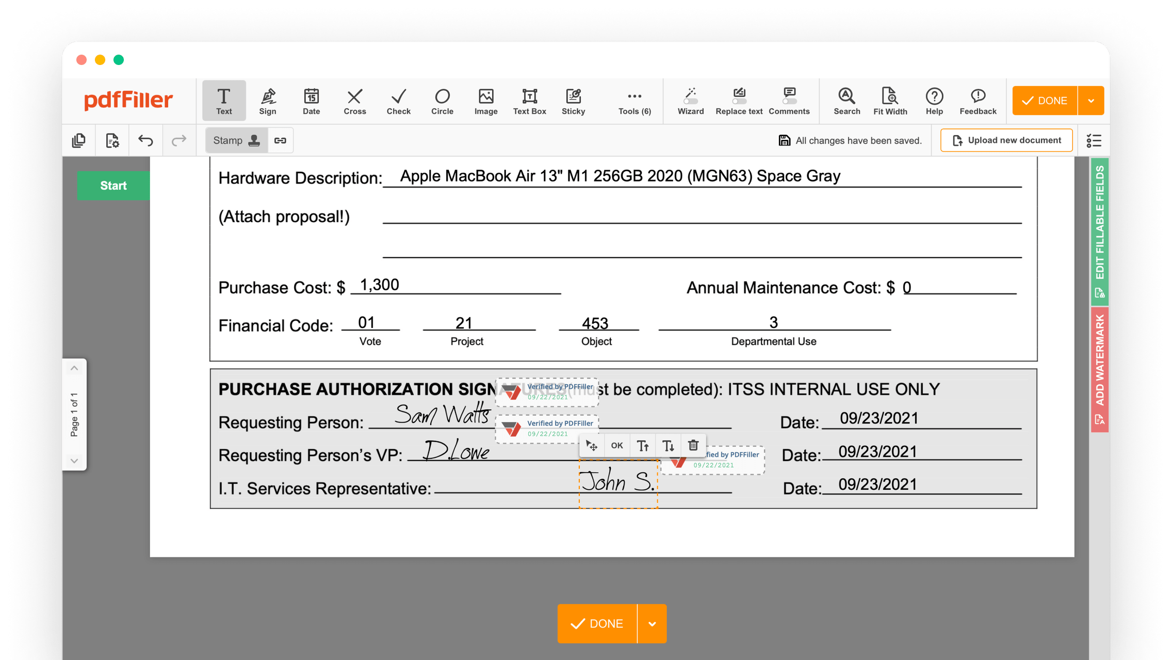Image resolution: width=1172 pixels, height=660 pixels.
Task: Open the Sign tool
Action: [x=267, y=101]
